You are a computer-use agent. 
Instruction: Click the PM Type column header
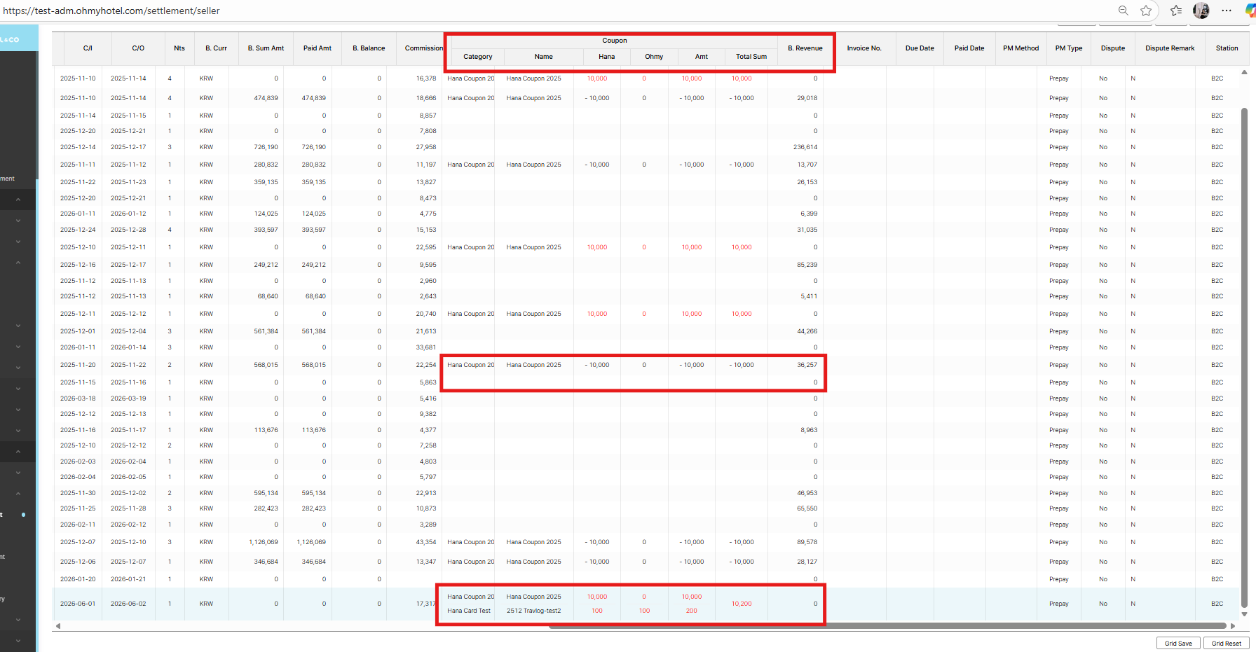(x=1069, y=48)
